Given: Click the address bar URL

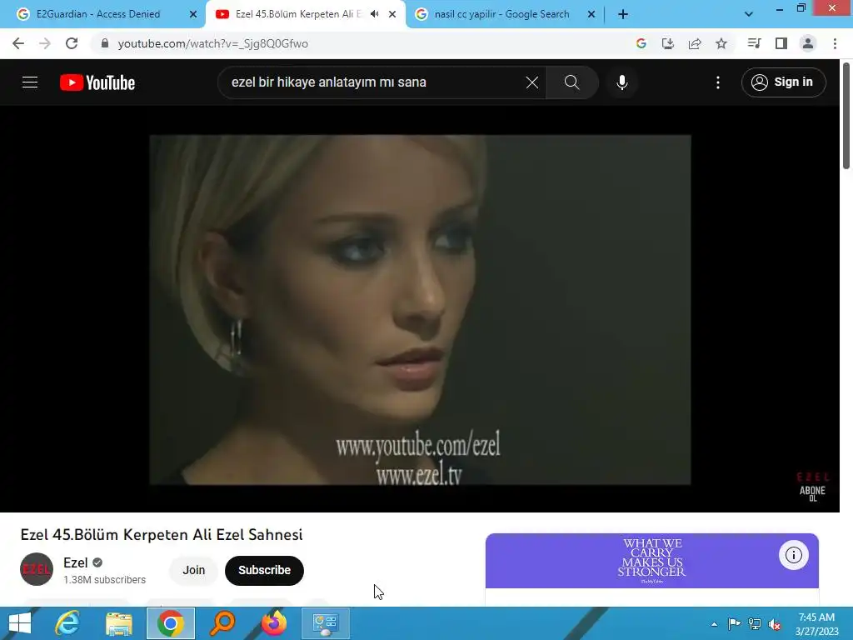Looking at the screenshot, I should (212, 43).
